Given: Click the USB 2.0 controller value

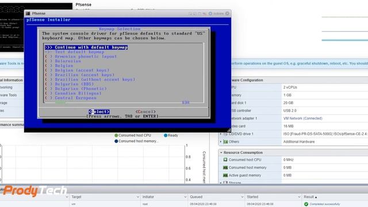Looking at the screenshot, I should (290, 110).
